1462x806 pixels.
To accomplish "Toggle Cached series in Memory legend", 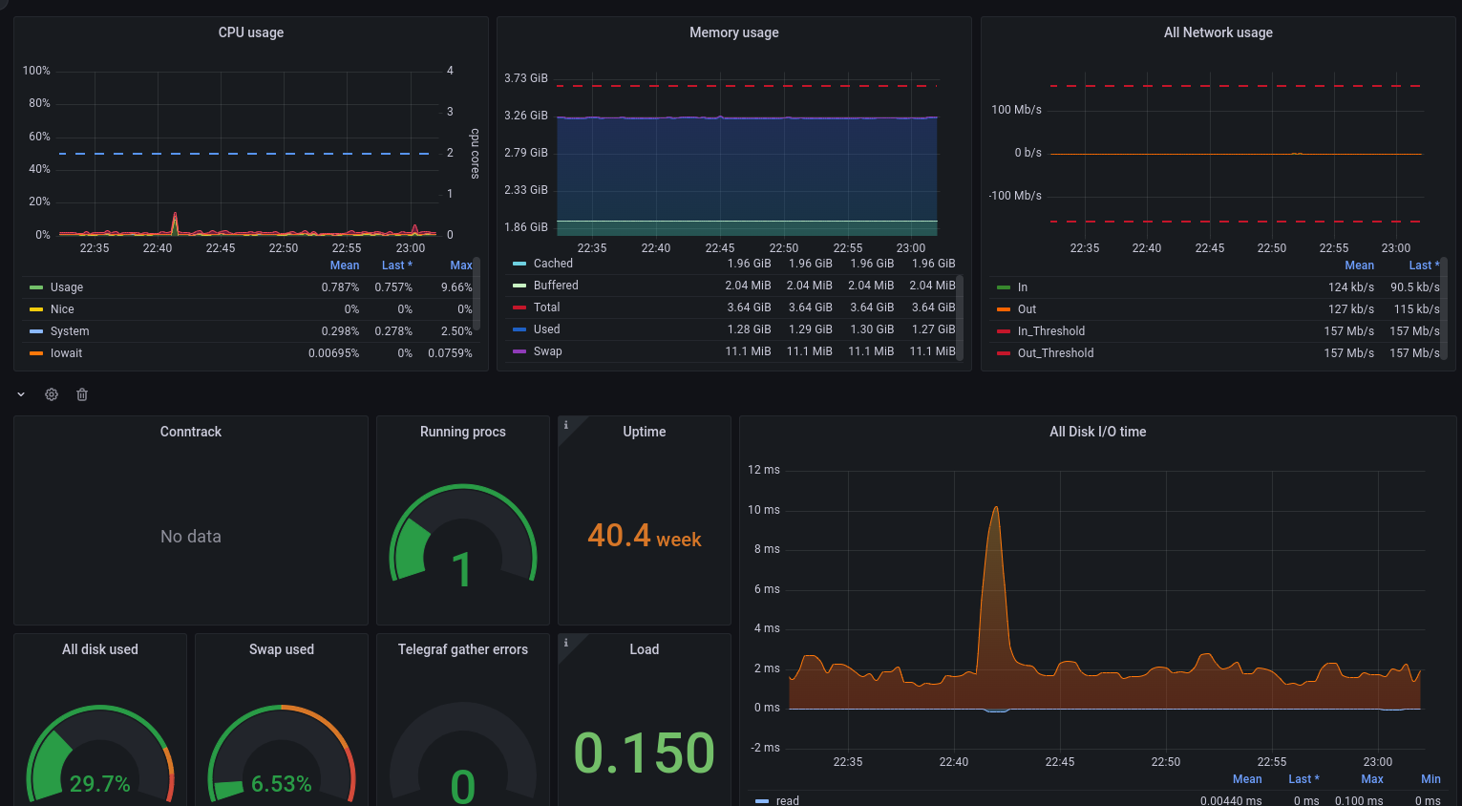I will (x=553, y=264).
